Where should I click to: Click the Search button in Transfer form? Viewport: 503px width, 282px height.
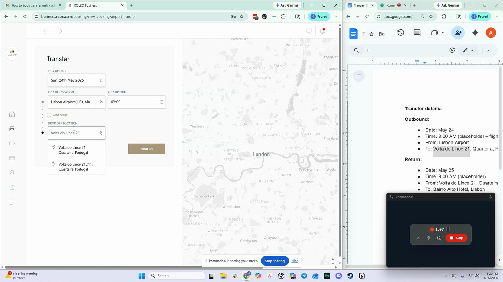coord(146,149)
